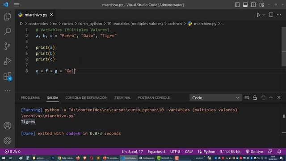286x161 pixels.
Task: Click line 2 assignment code
Action: point(76,36)
